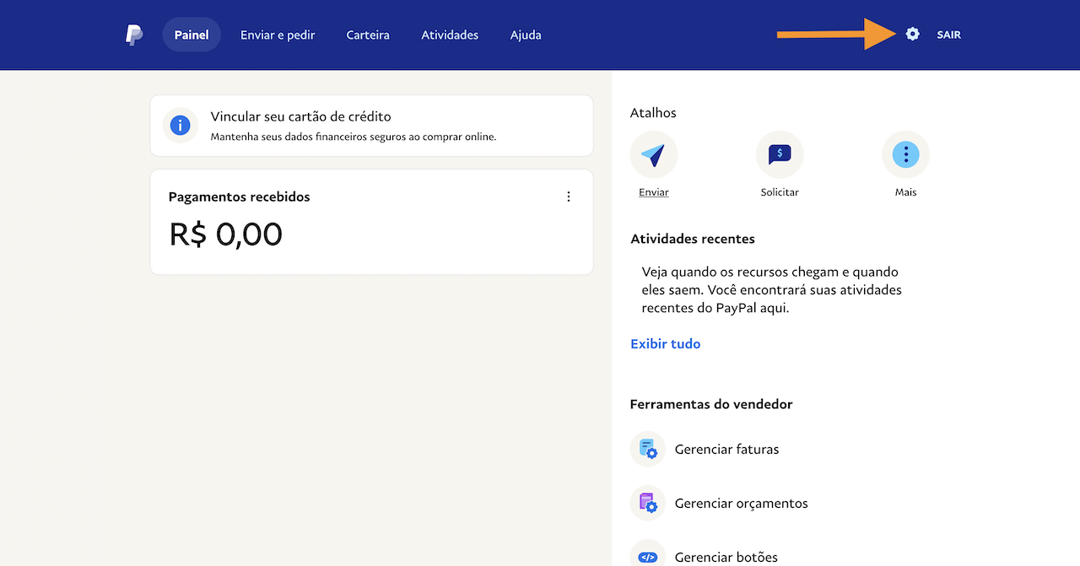Click the PayPal logo icon
This screenshot has width=1080, height=566.
(134, 35)
